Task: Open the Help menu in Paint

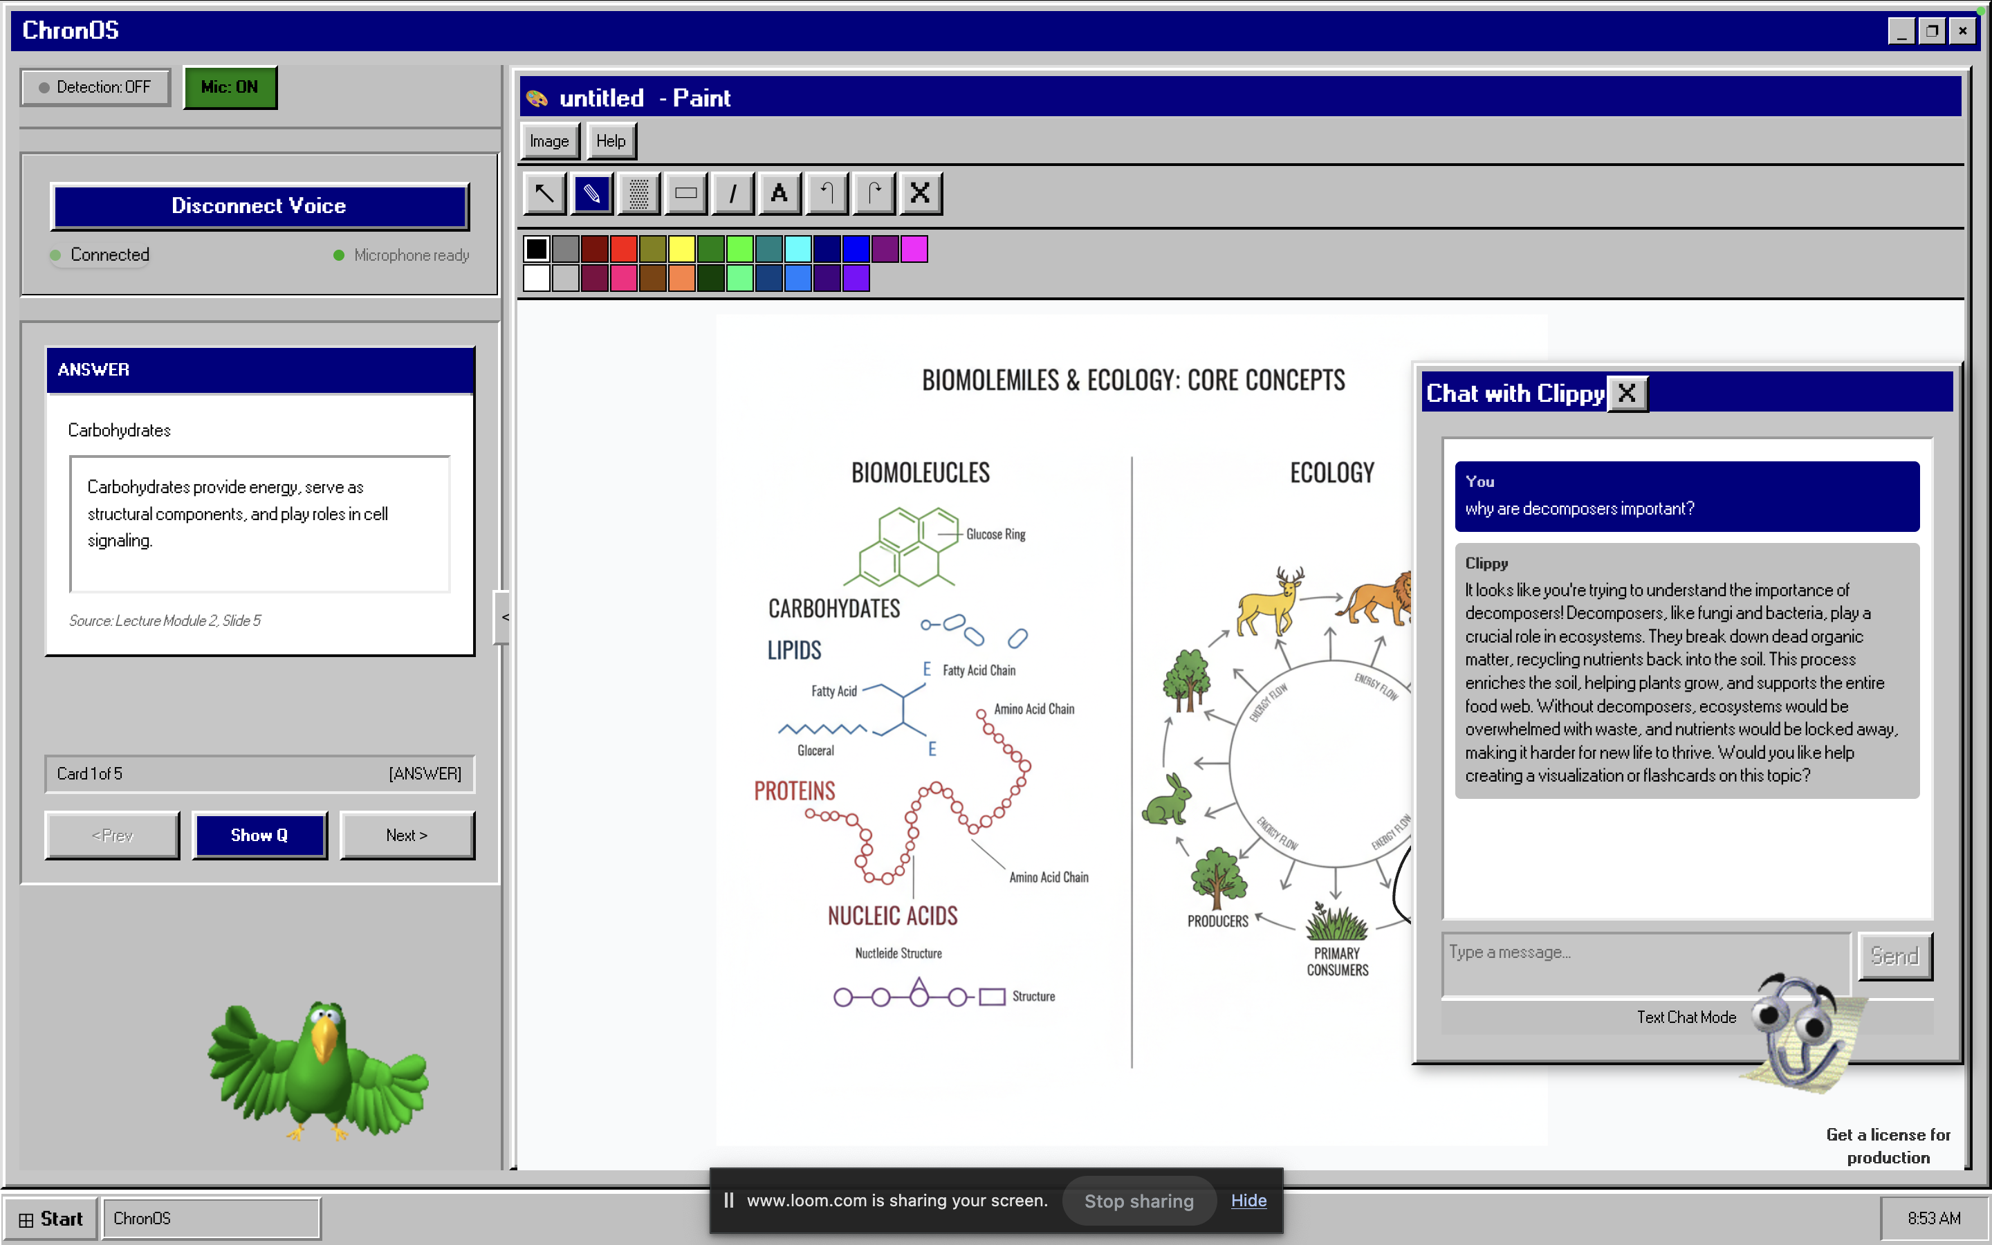Action: [611, 141]
